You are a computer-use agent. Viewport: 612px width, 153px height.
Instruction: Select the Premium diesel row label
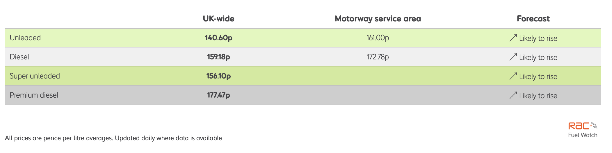pos(34,95)
